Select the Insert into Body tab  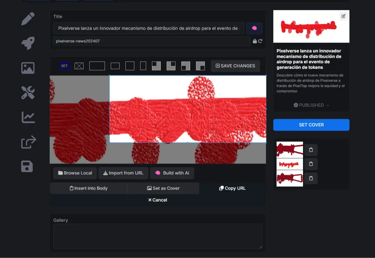[88, 188]
